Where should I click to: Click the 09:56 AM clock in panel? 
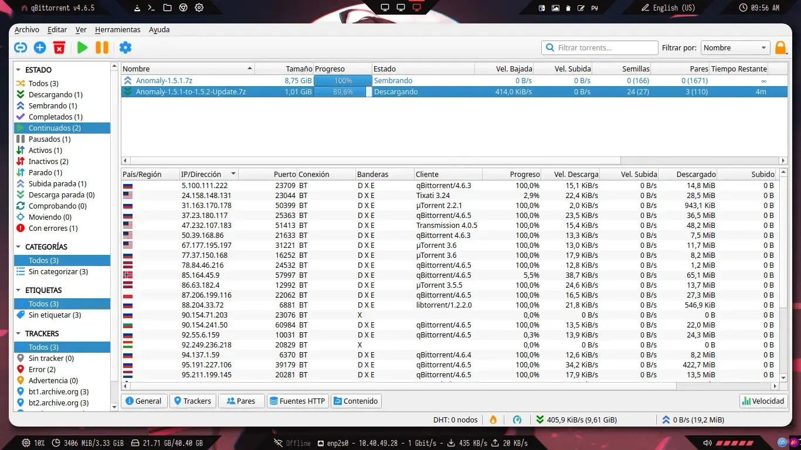759,8
